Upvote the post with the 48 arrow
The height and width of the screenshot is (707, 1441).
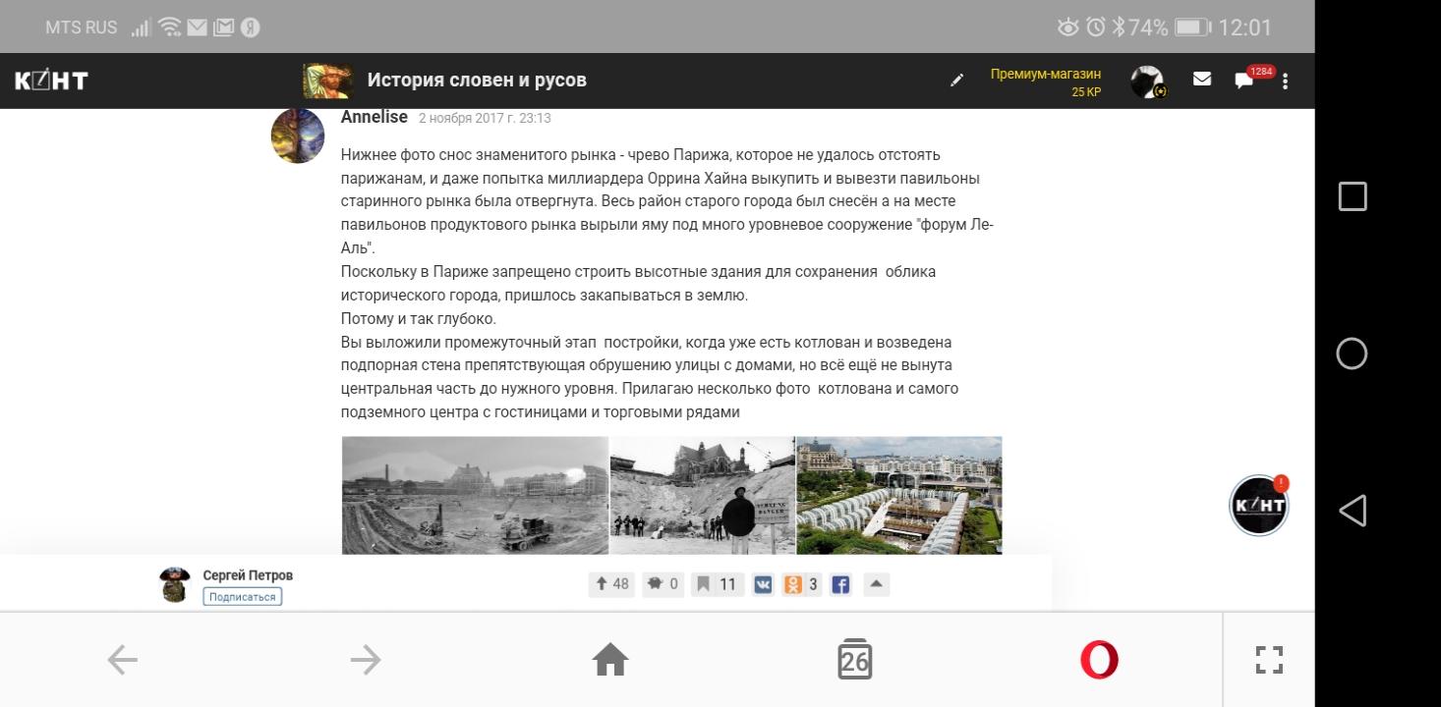pos(610,584)
